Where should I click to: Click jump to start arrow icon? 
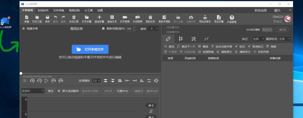(127, 81)
